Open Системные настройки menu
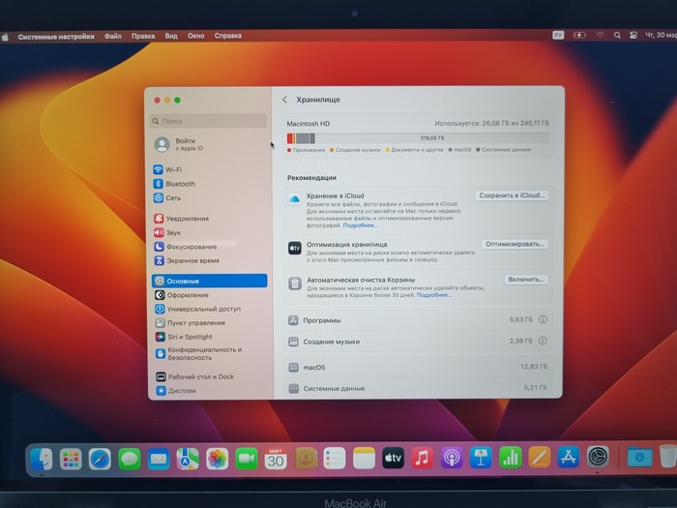The width and height of the screenshot is (677, 508). click(56, 37)
